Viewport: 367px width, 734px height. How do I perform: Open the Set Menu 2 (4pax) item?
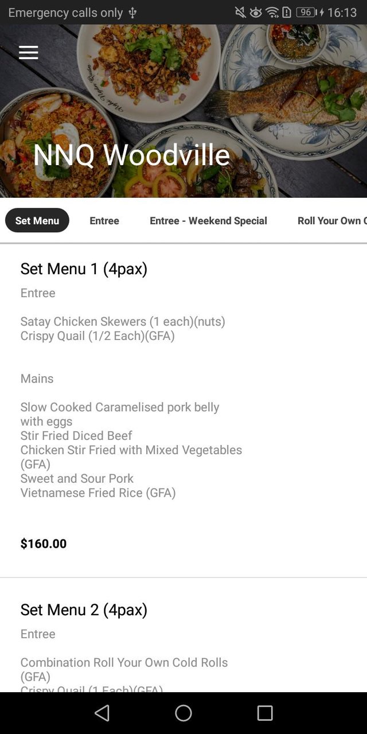coord(84,610)
